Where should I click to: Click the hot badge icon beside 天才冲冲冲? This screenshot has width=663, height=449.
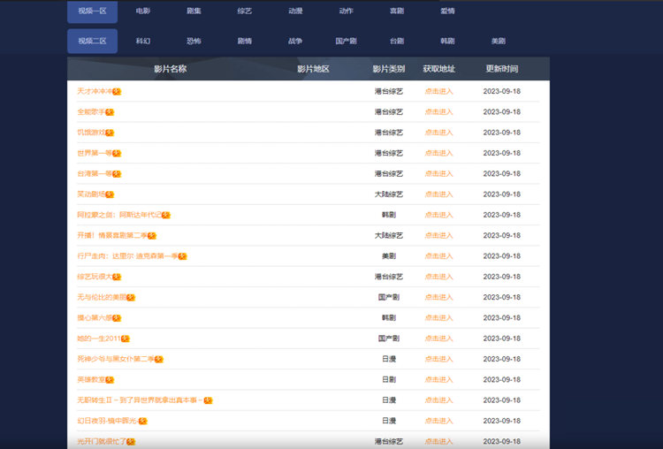coord(117,91)
